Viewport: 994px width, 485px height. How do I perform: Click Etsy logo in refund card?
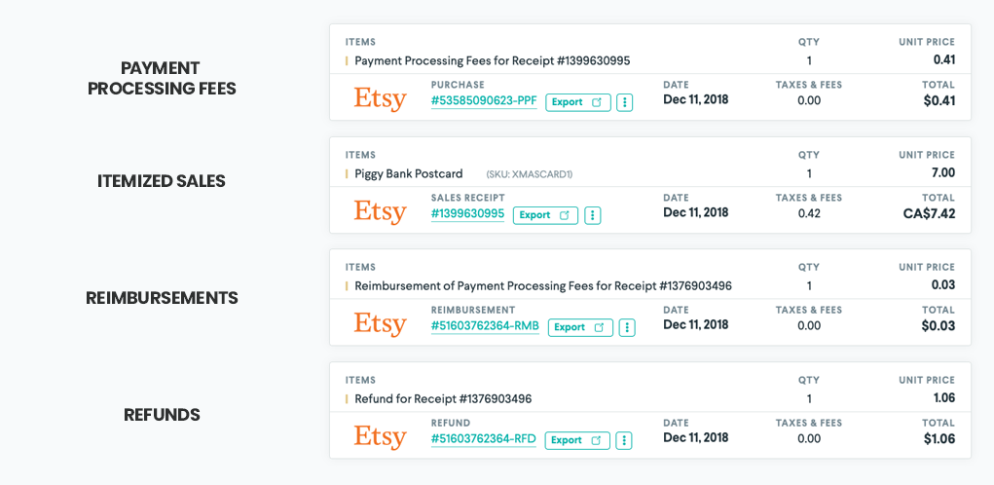point(380,437)
